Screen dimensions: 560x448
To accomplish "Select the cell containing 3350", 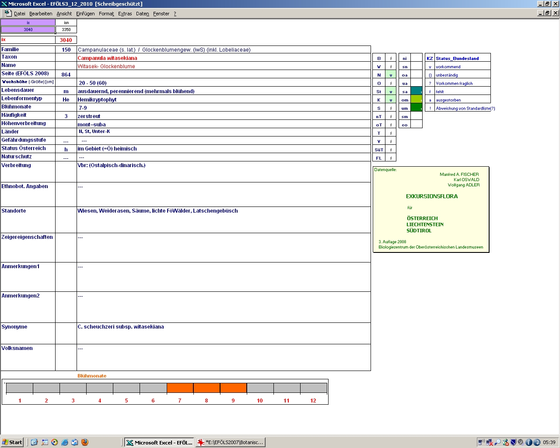I will (x=66, y=30).
